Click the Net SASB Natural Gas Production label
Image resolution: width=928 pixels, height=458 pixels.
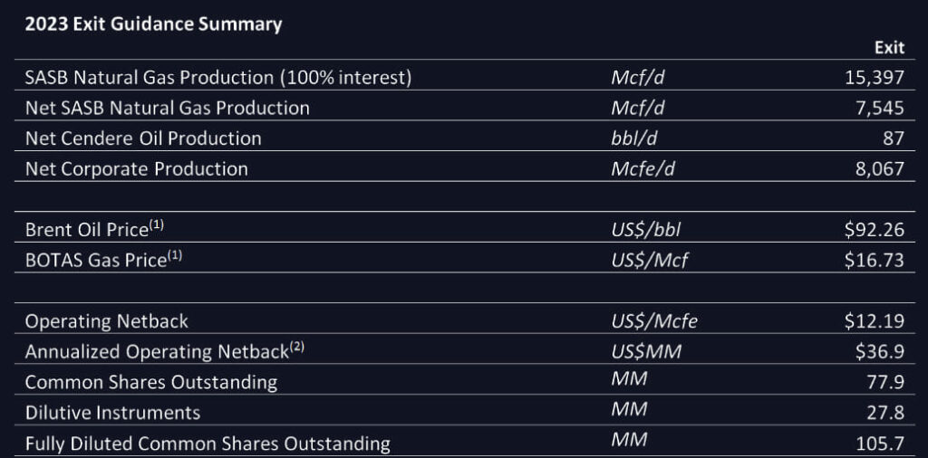click(x=168, y=108)
